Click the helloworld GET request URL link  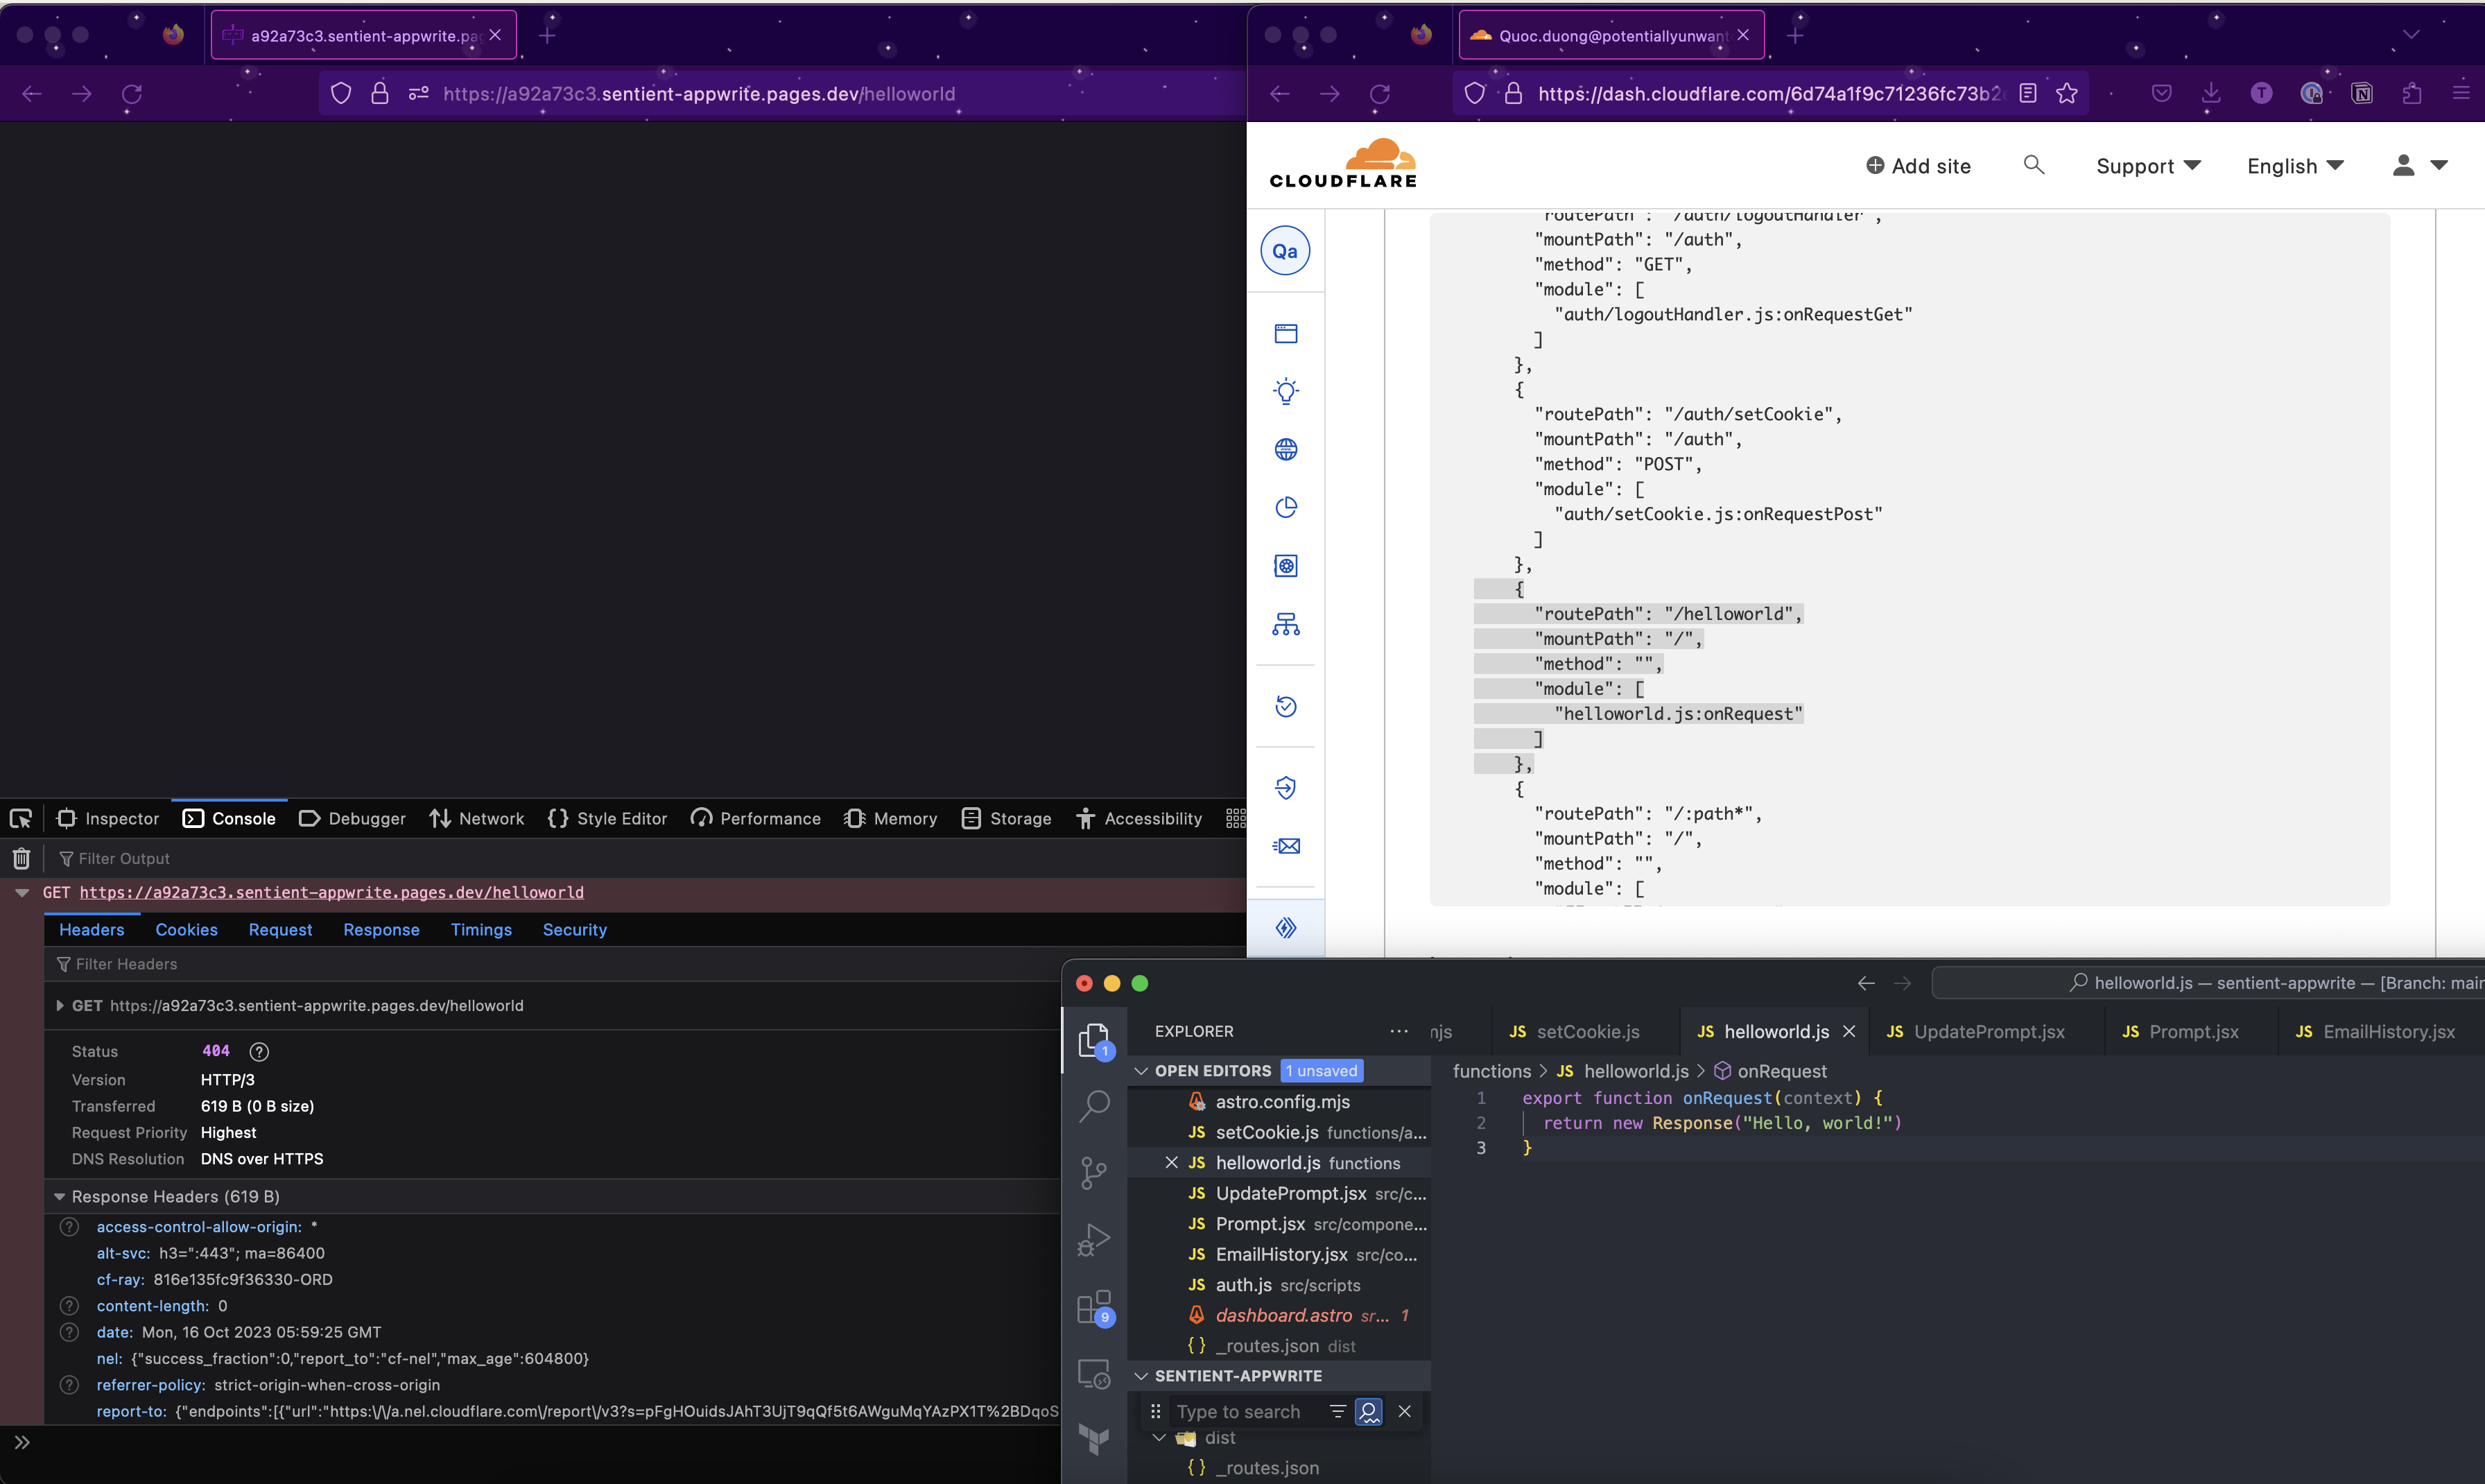331,892
